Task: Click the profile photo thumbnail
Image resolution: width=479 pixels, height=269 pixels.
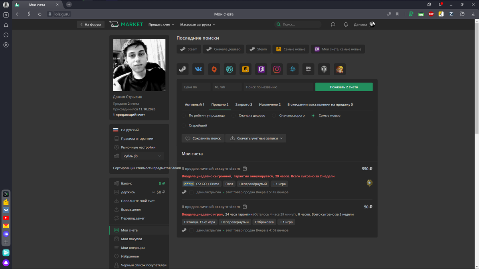Action: tap(139, 65)
